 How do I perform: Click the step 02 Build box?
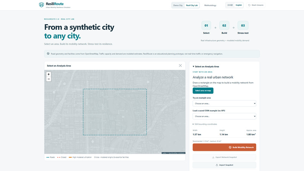pos(224,25)
